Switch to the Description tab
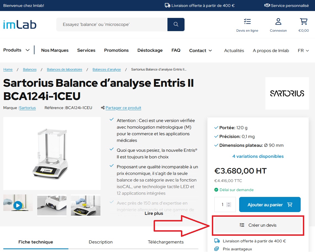Image resolution: width=315 pixels, height=252 pixels. 101,242
